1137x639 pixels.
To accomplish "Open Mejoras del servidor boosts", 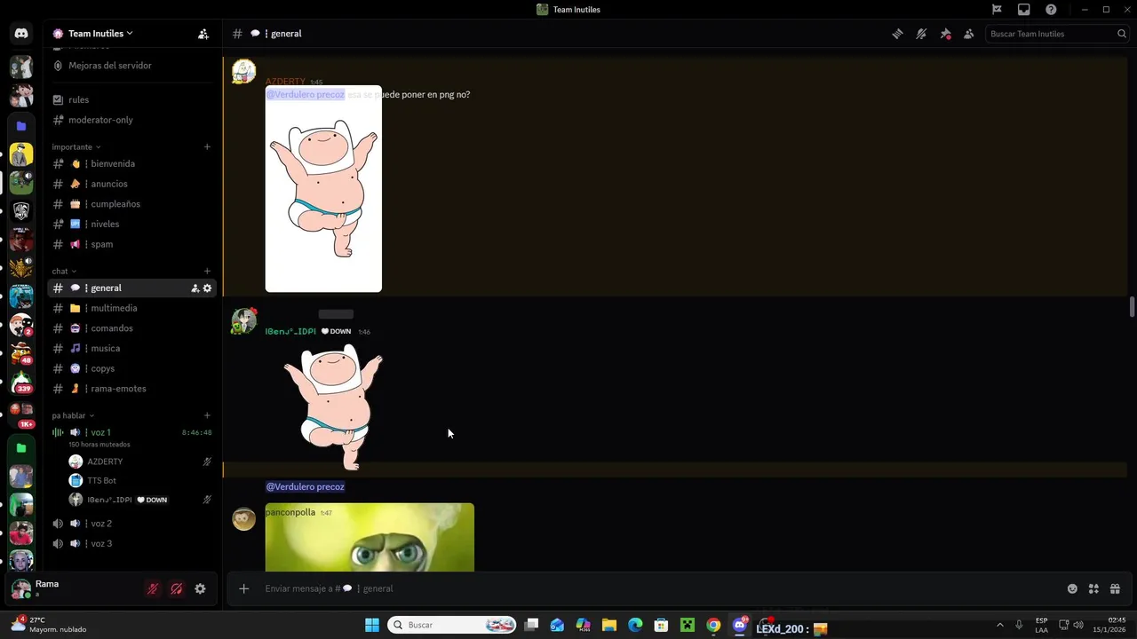I will point(131,66).
